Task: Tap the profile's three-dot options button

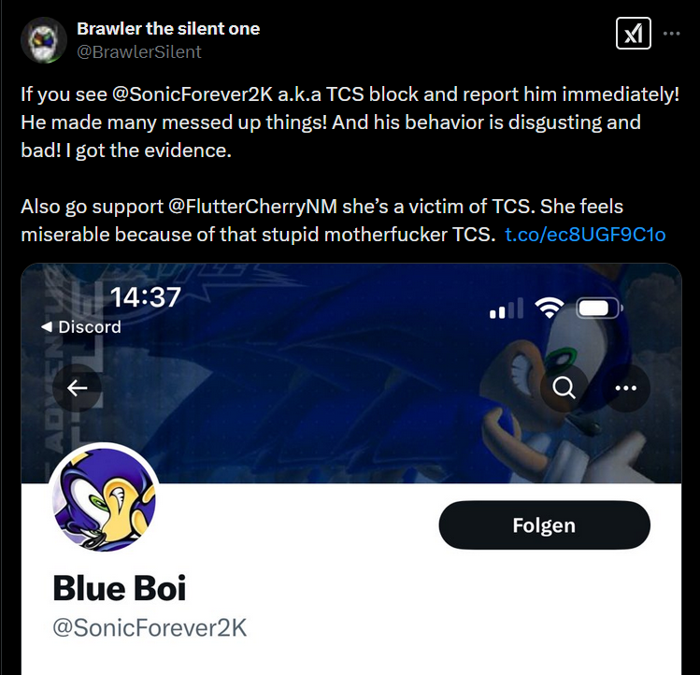Action: (x=626, y=388)
